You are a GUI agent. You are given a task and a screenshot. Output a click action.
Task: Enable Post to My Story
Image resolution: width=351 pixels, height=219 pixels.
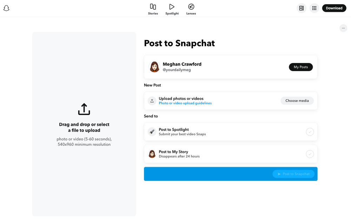coord(310,154)
